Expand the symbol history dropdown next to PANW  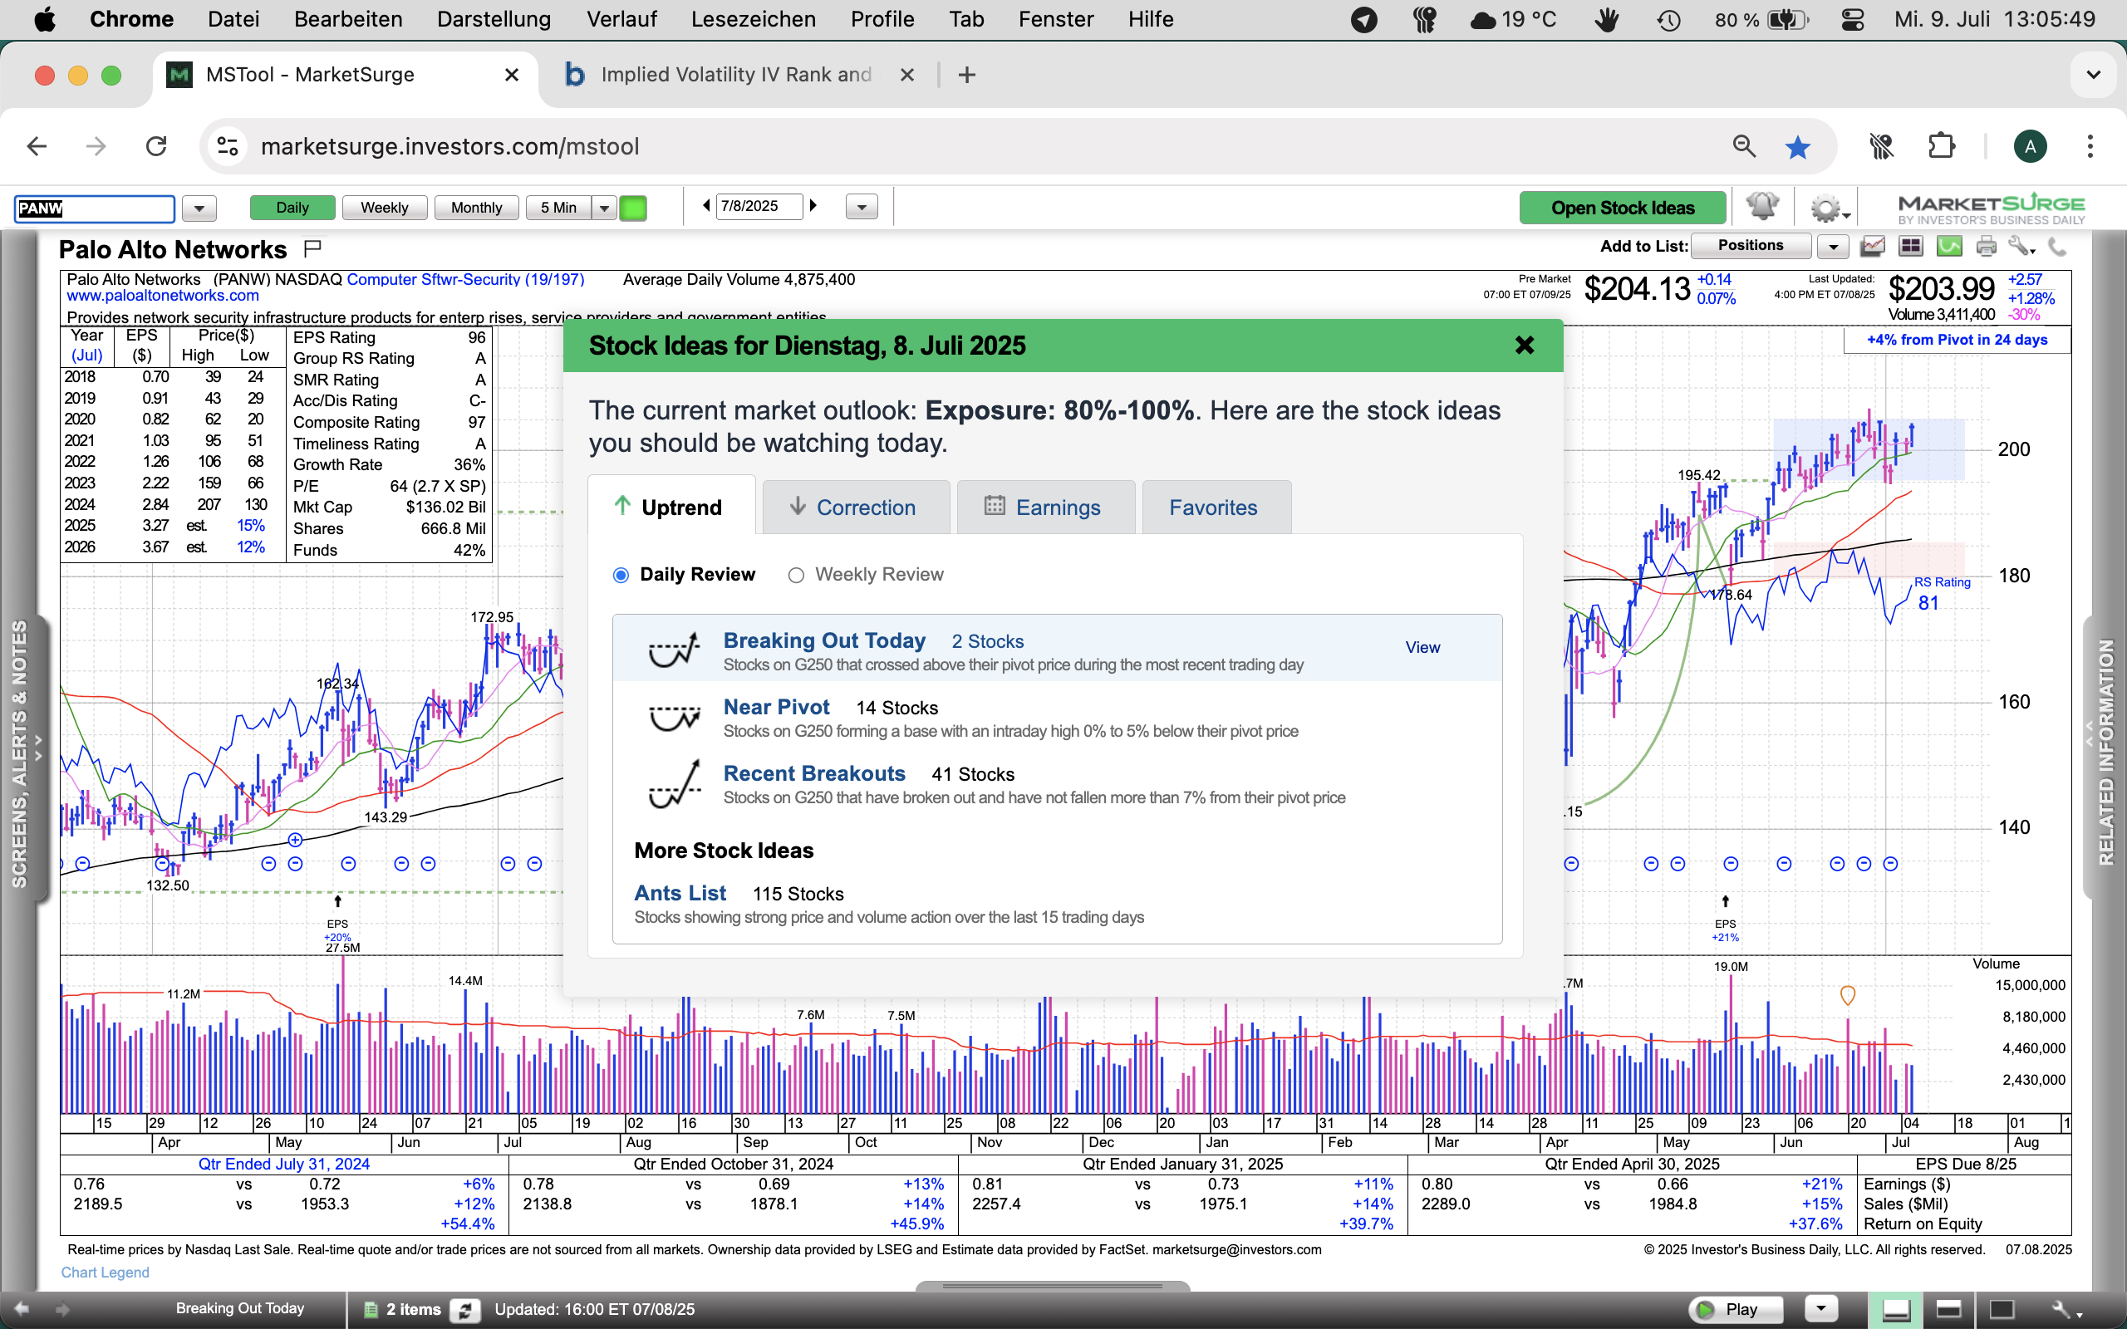point(199,208)
